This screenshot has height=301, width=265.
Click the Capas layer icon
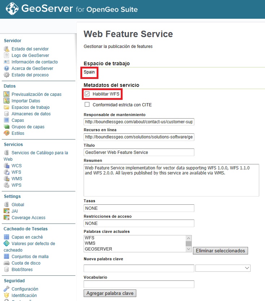pyautogui.click(x=6, y=120)
